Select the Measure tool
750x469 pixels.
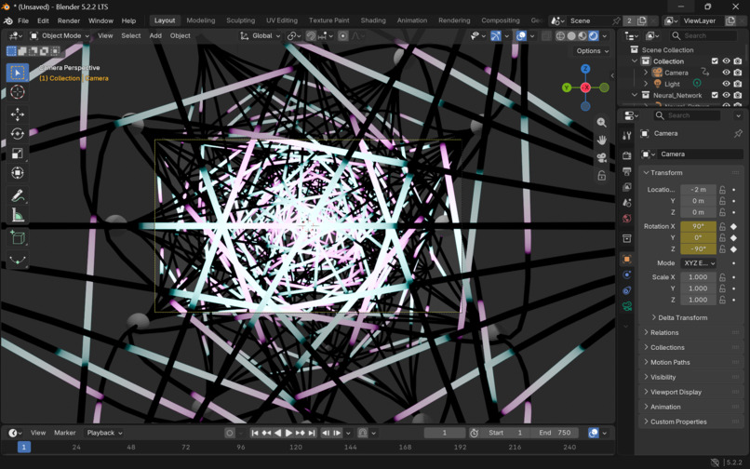18,215
